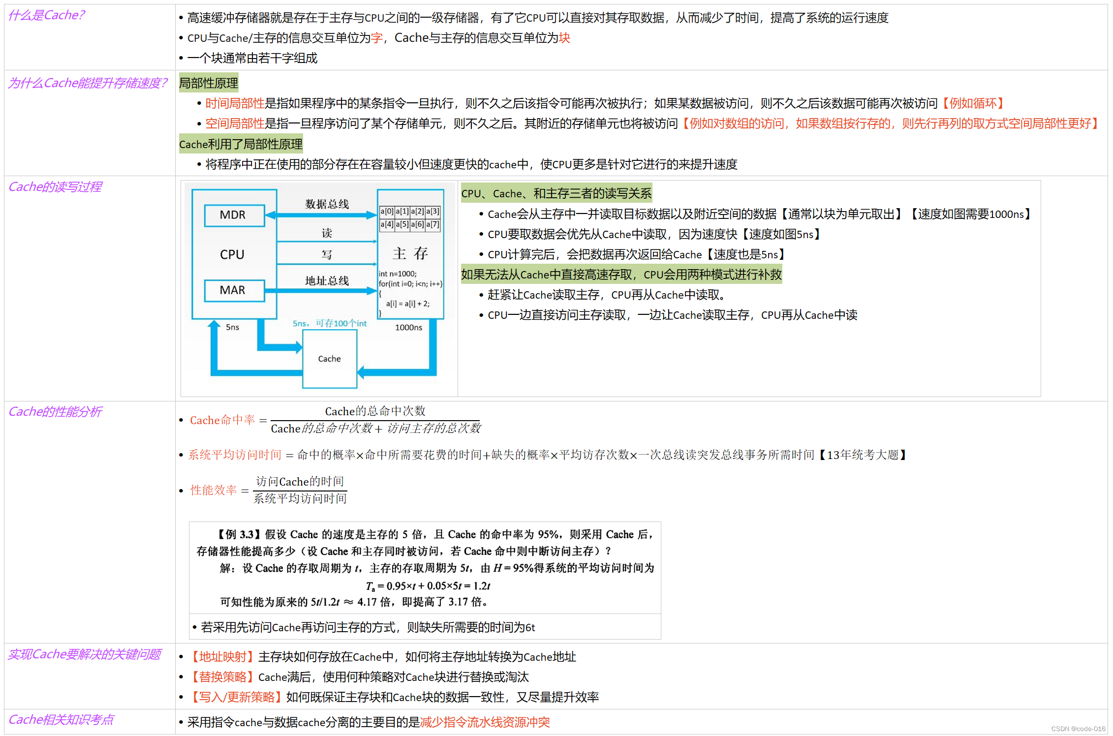Click the highlighted Cache利用了局部性原理 label
The image size is (1113, 736).
241,144
